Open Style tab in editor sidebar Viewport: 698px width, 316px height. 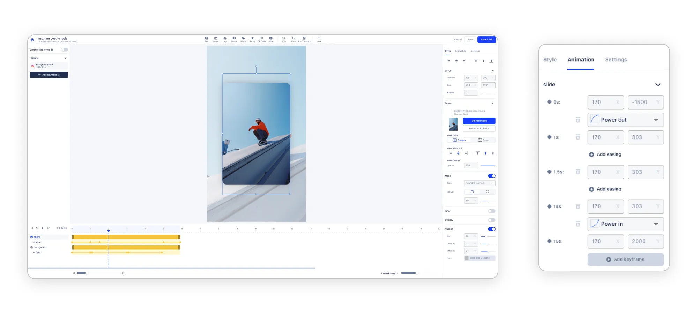tap(448, 51)
